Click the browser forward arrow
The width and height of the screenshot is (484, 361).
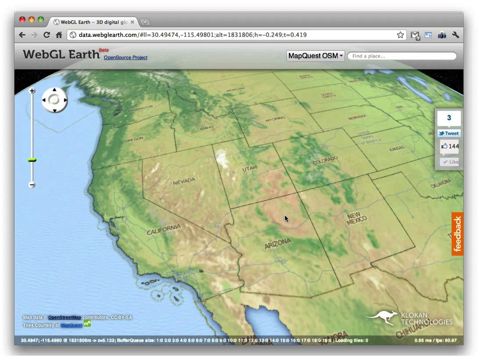pyautogui.click(x=34, y=35)
